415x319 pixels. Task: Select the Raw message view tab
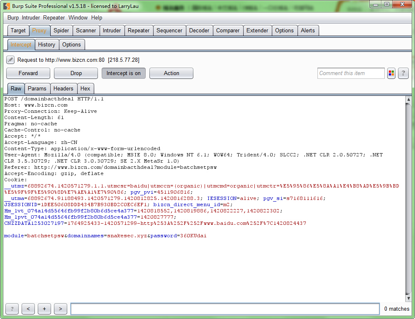pyautogui.click(x=16, y=88)
